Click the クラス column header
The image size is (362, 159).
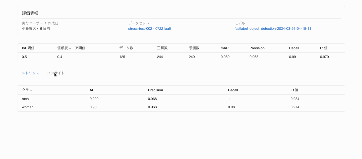point(27,90)
